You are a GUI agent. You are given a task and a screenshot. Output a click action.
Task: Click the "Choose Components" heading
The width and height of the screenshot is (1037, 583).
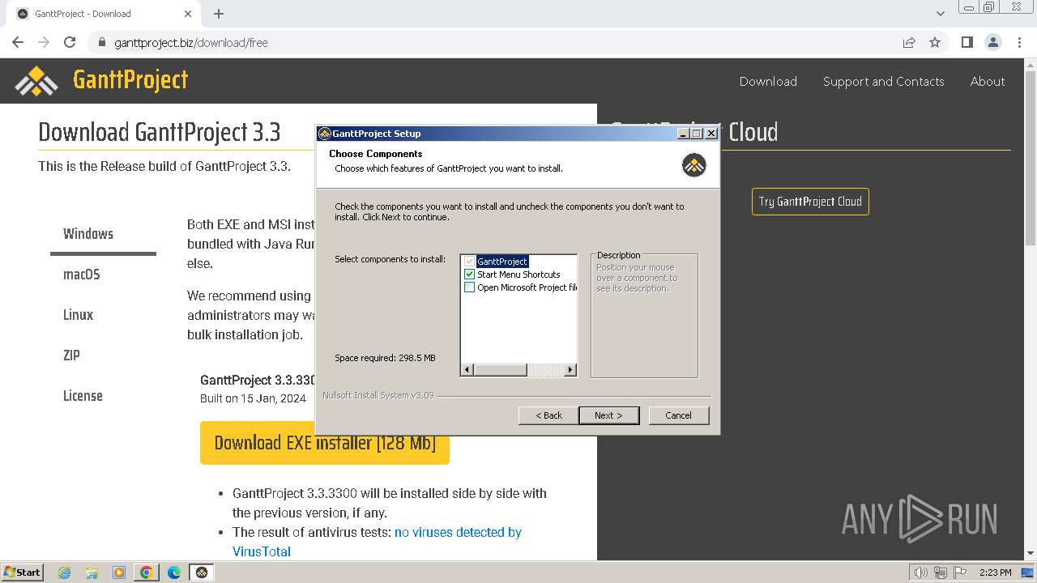coord(376,154)
